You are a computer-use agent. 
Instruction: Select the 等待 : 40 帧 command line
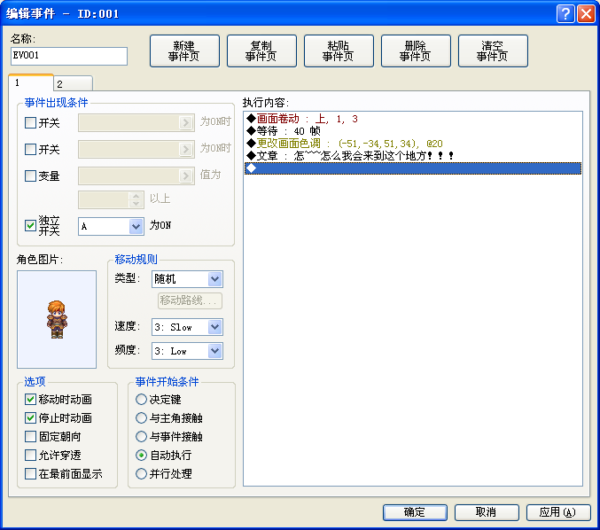point(413,131)
